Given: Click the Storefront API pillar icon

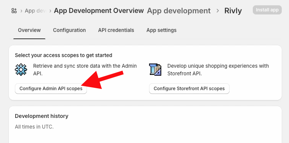Looking at the screenshot, I should [155, 70].
